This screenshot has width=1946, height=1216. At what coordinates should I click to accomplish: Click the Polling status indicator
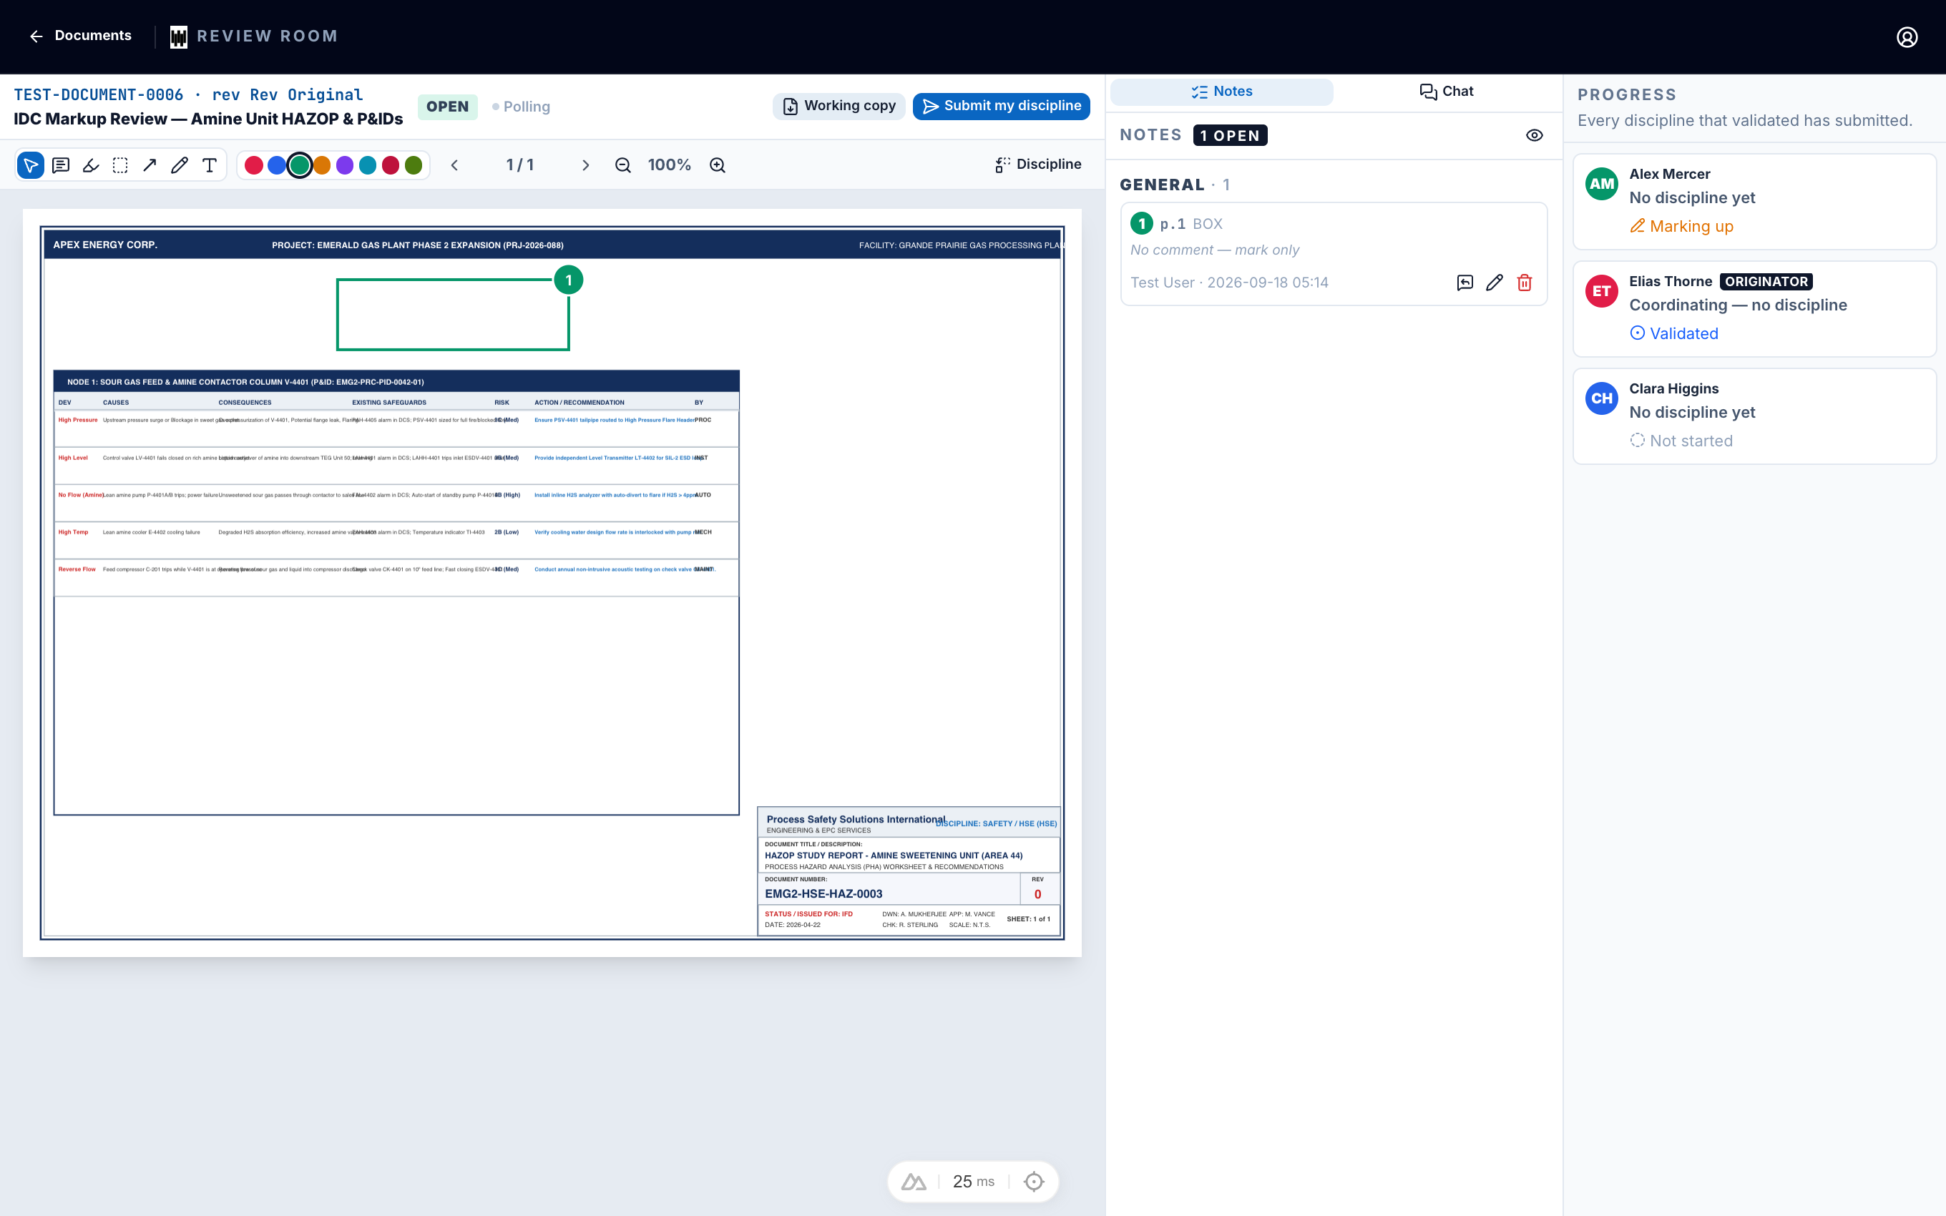coord(521,106)
